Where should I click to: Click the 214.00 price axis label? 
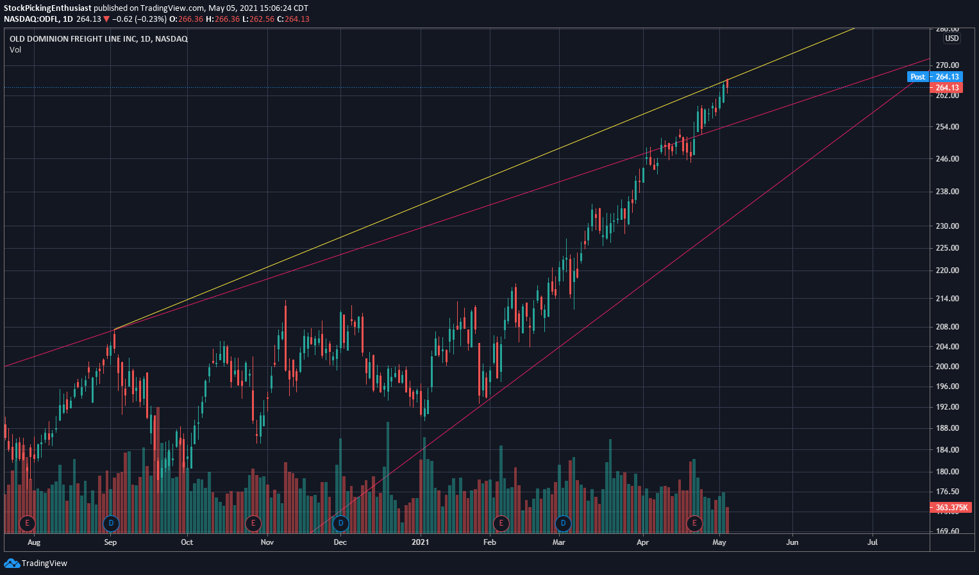click(947, 299)
